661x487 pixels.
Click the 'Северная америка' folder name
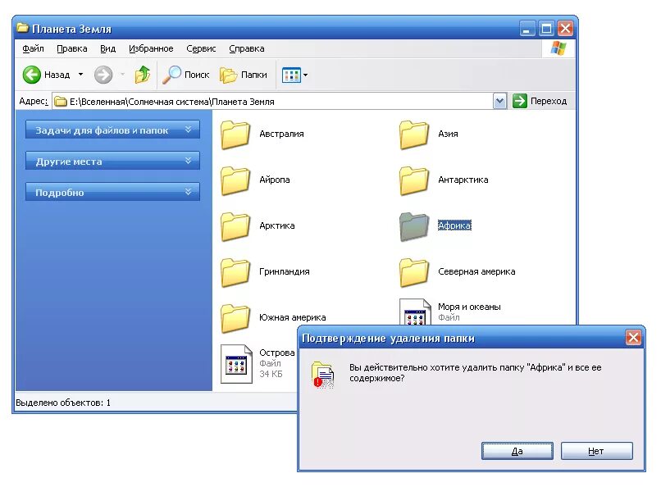[x=476, y=271]
